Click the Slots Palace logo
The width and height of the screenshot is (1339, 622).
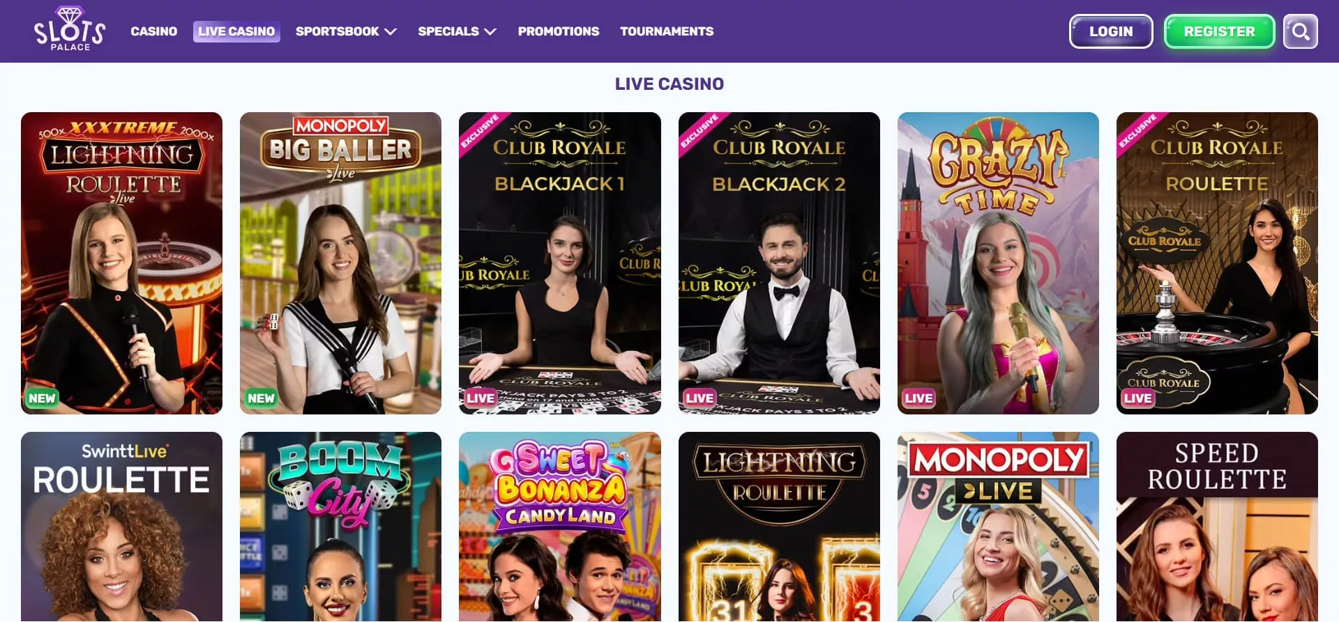tap(70, 29)
